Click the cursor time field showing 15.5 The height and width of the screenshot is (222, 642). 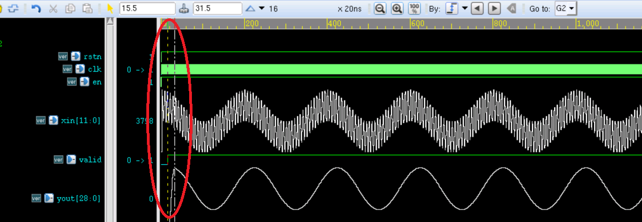point(147,9)
